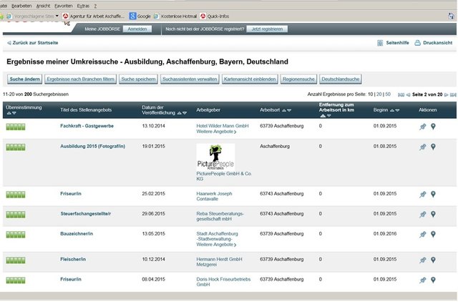Click Suchassistenten verwalten button
Screen dimensions: 458x302
coord(190,79)
